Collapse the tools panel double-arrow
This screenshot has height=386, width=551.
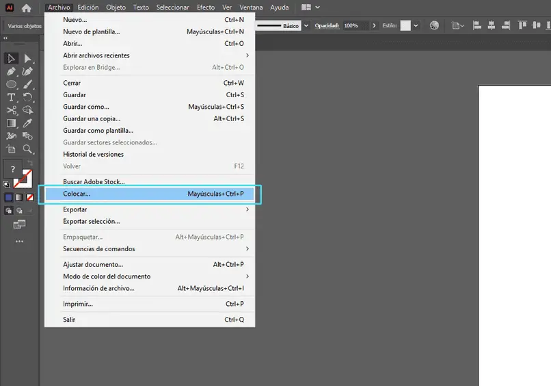click(5, 38)
